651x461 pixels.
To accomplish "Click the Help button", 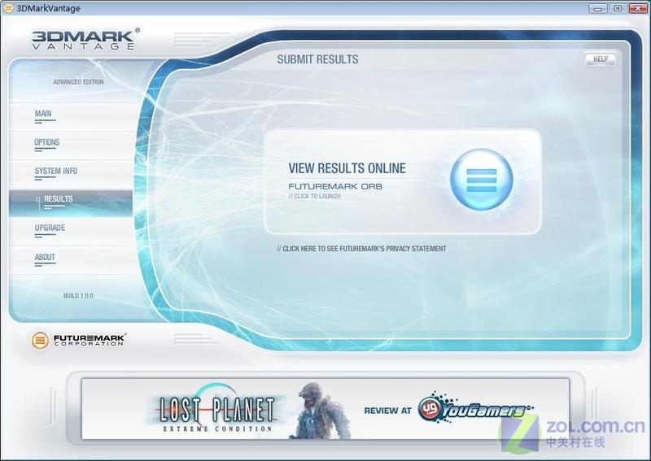I will coord(601,59).
